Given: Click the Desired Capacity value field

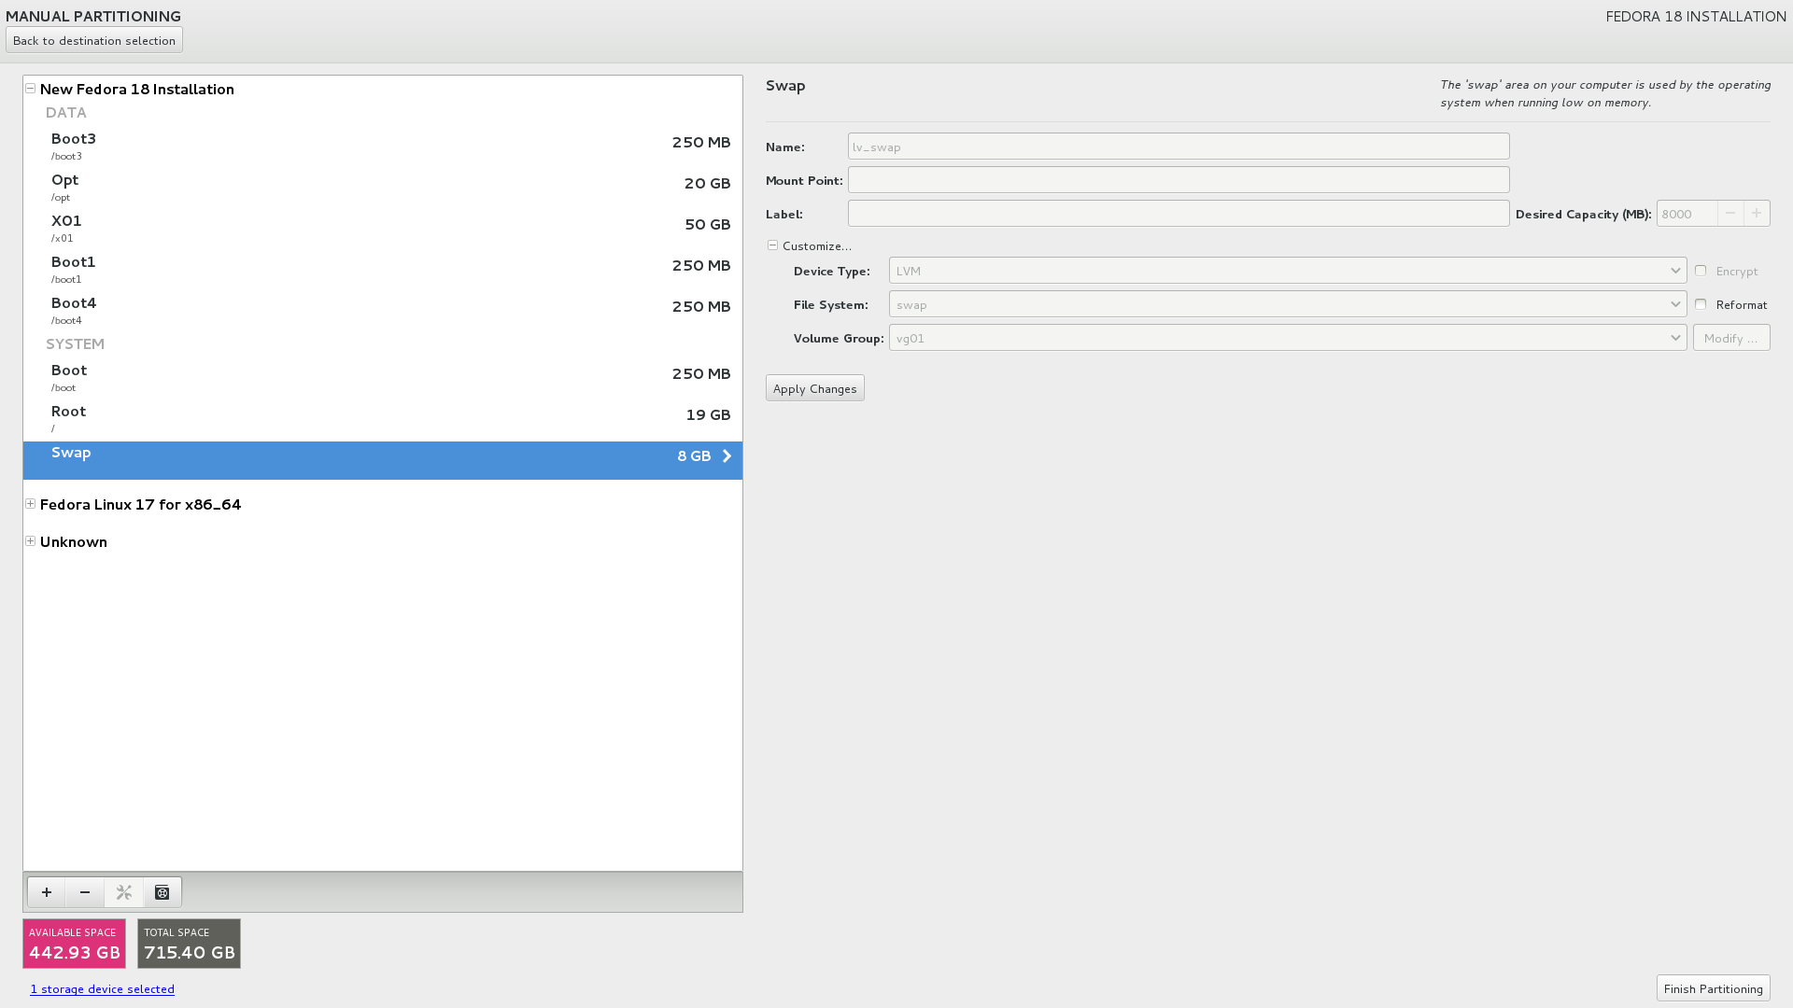Looking at the screenshot, I should pos(1687,214).
